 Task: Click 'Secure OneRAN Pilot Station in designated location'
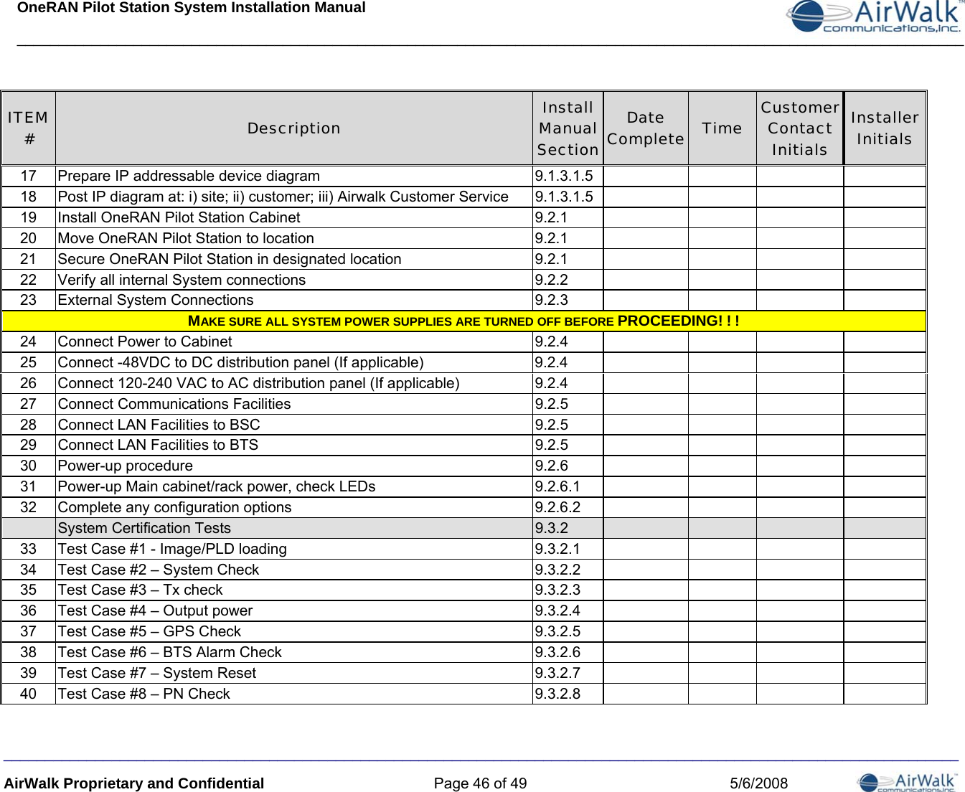point(230,259)
